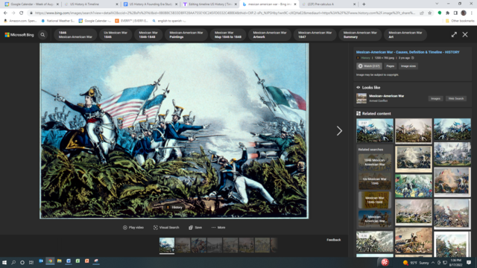Screen dimensions: 477x268
Task: Open the Pages button in info panel
Action: click(390, 66)
